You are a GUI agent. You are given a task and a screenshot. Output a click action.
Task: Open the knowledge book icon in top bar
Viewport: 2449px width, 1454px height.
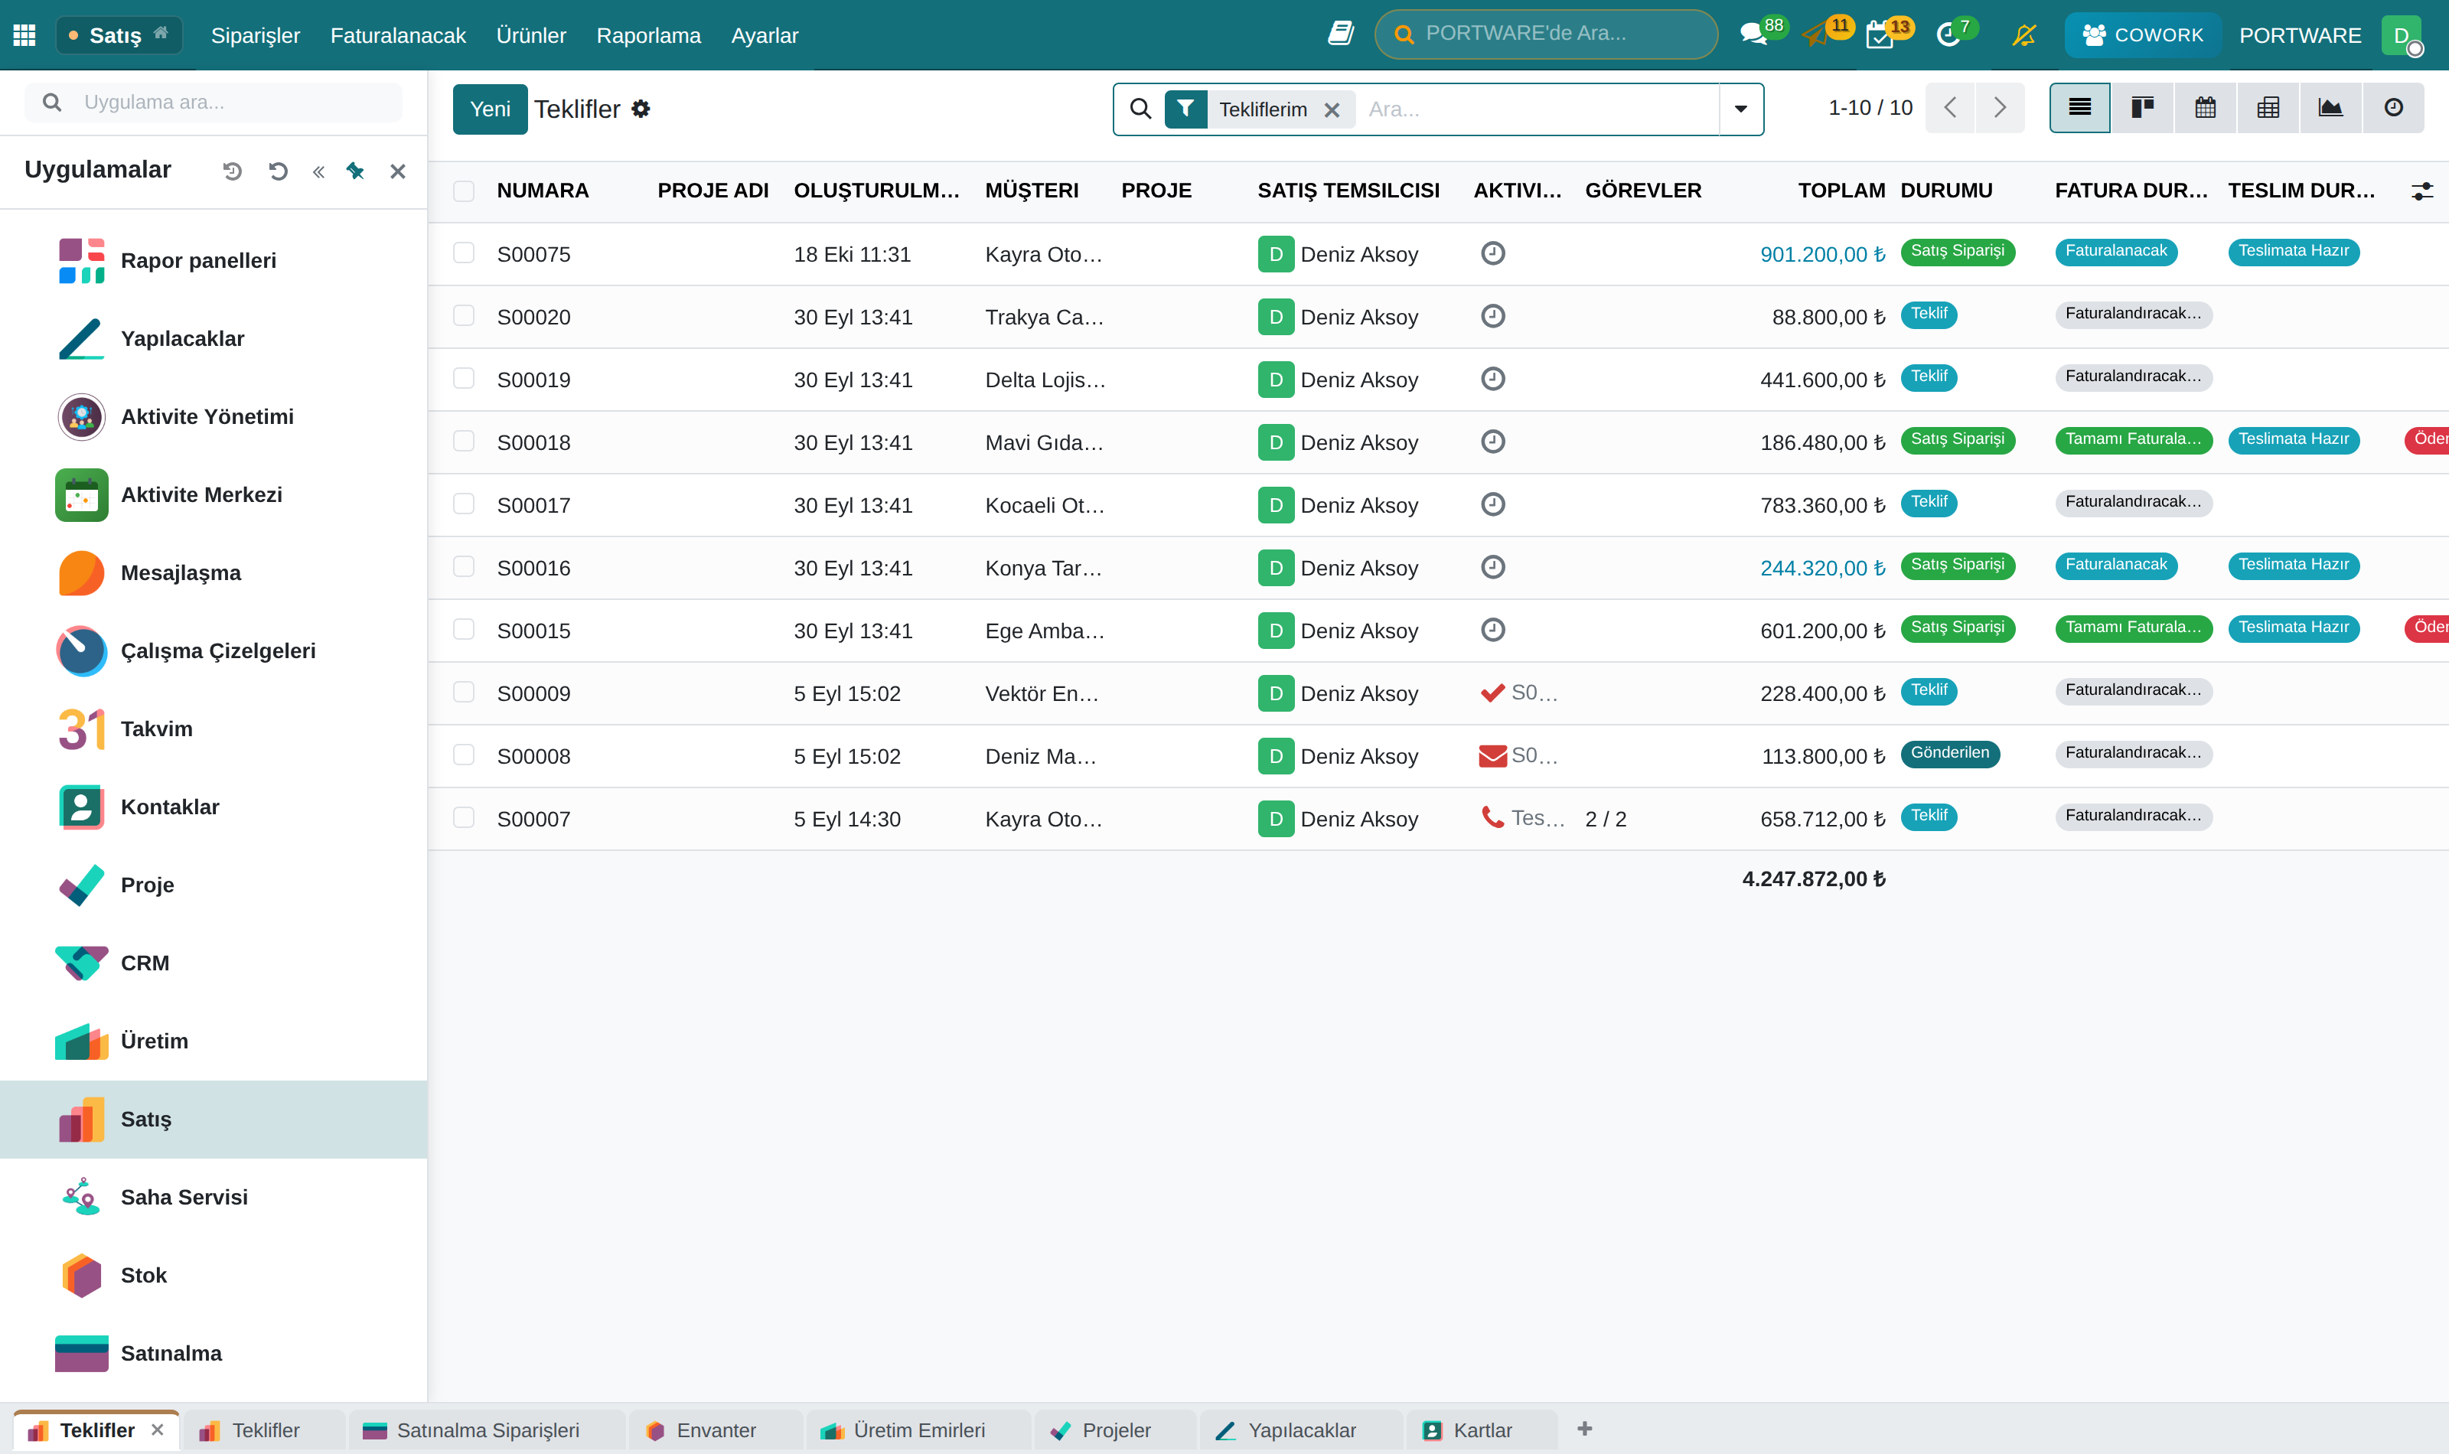[1340, 34]
